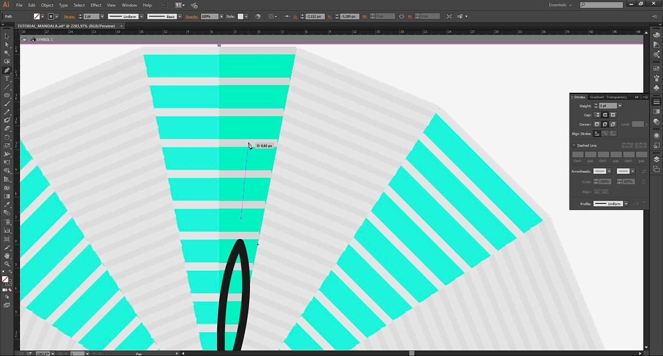The height and width of the screenshot is (356, 663).
Task: Open the second Arrowheads dropdown
Action: click(633, 171)
